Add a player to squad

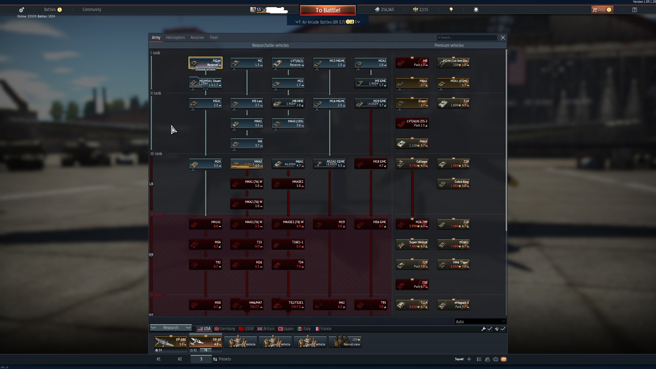(469, 359)
